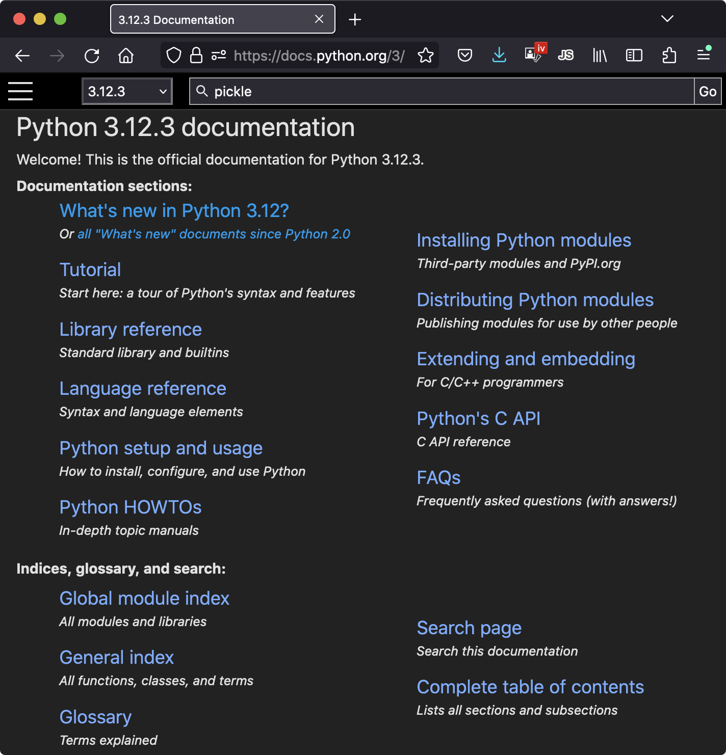
Task: Toggle the sidebar view icon
Action: [634, 55]
